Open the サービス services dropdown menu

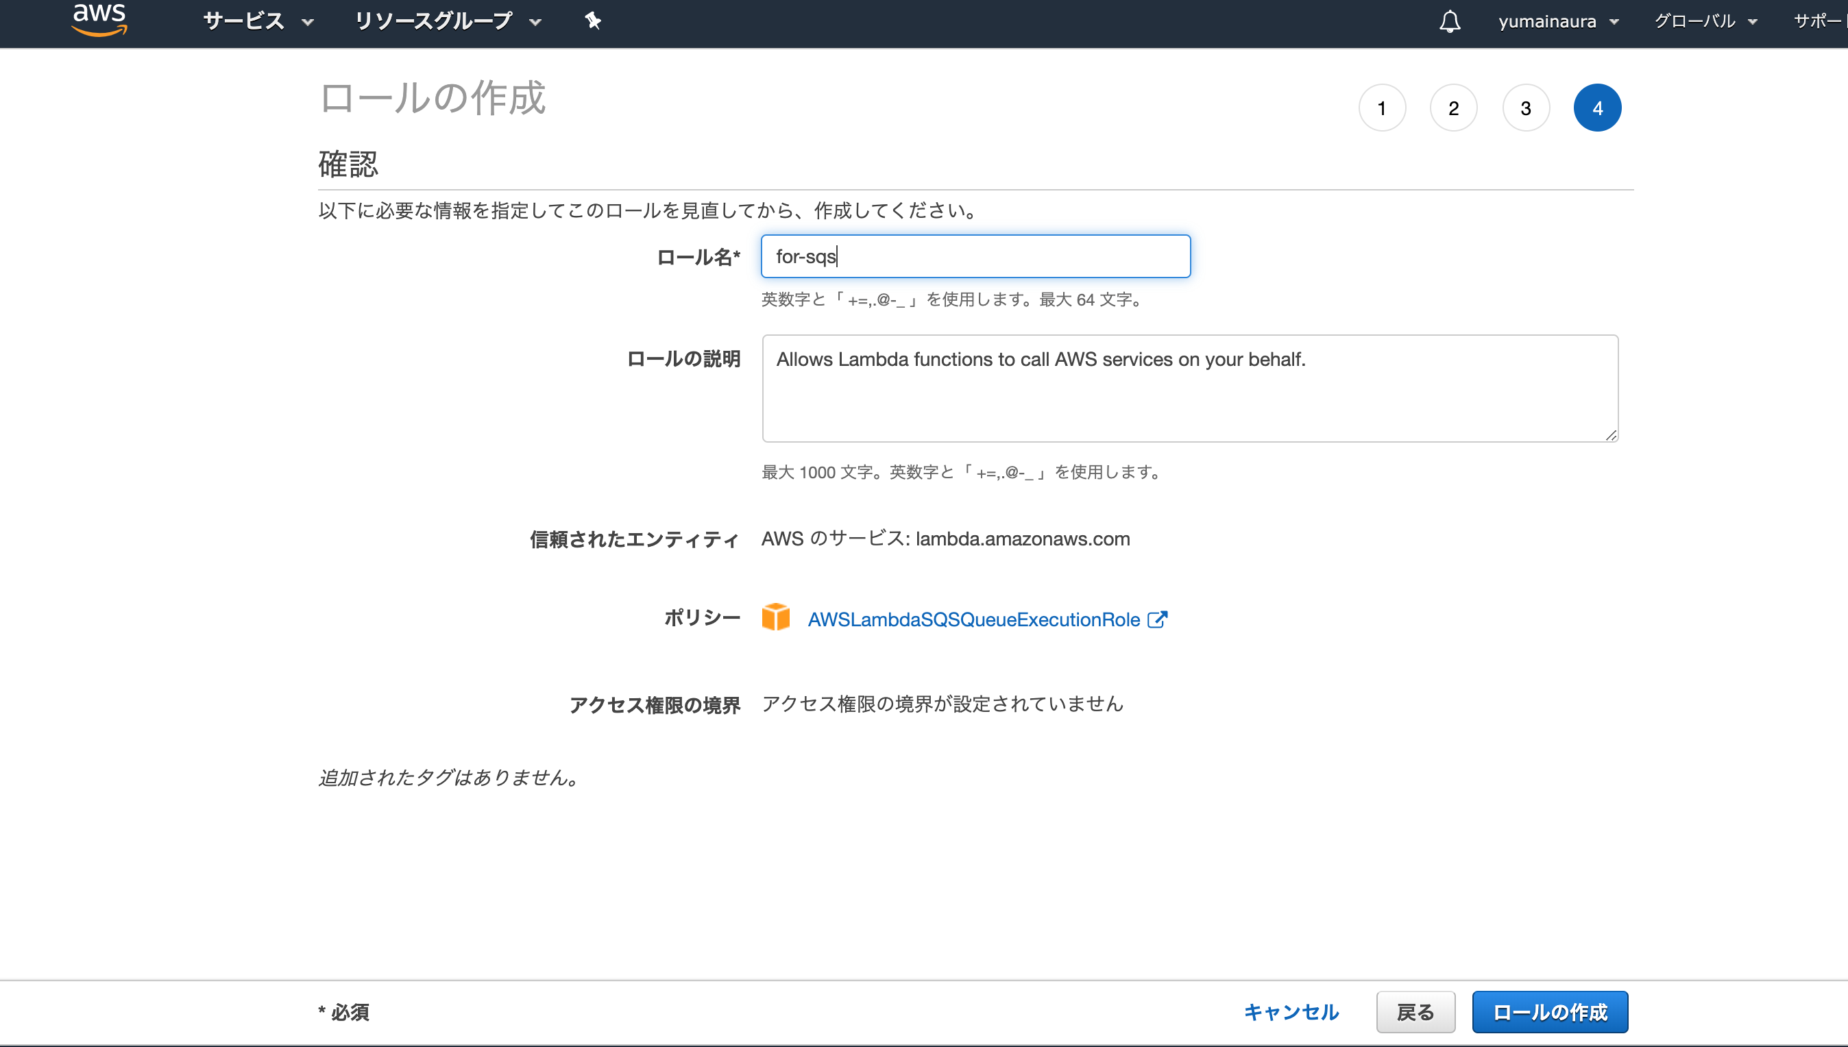click(x=258, y=21)
